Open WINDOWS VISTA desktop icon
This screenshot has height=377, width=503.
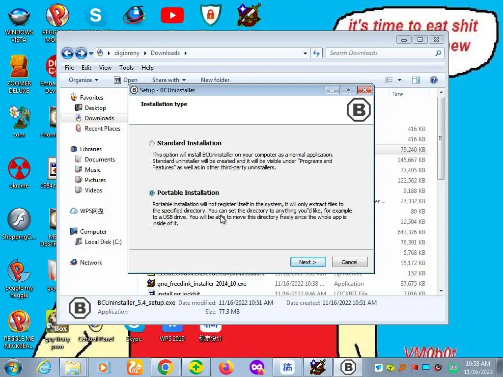pyautogui.click(x=19, y=24)
